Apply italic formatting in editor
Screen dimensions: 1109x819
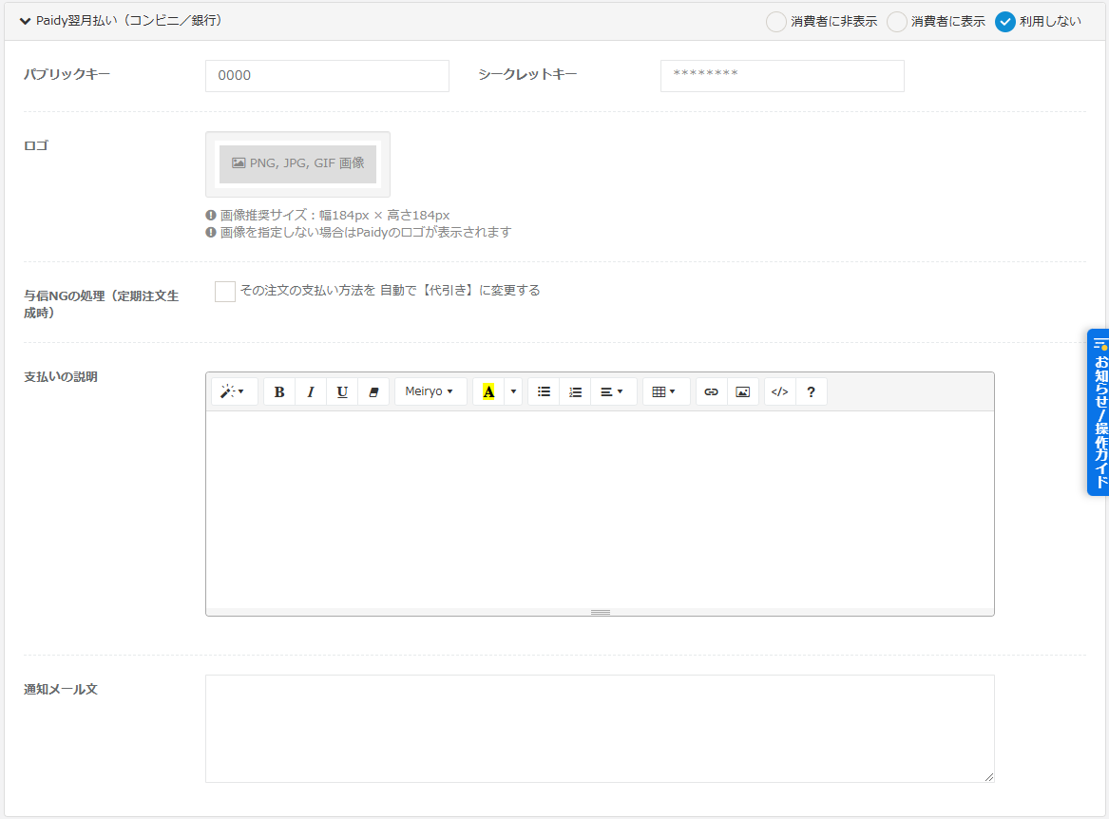tap(311, 391)
